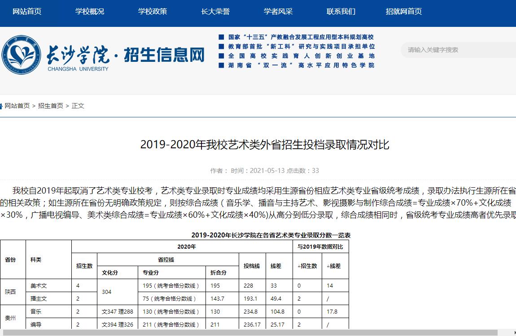
Task: Click the 193.1 admission line cell
Action: (252, 298)
